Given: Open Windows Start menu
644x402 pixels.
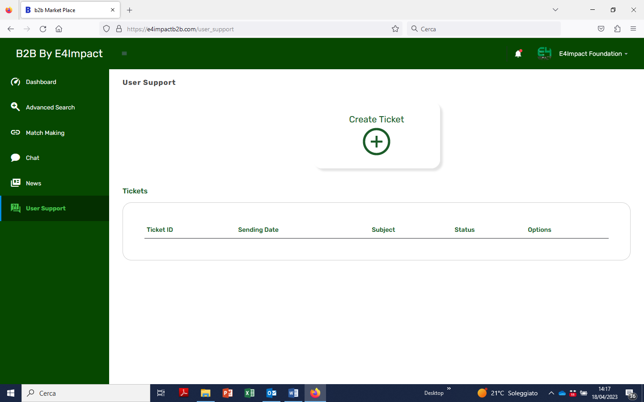Looking at the screenshot, I should pyautogui.click(x=11, y=393).
